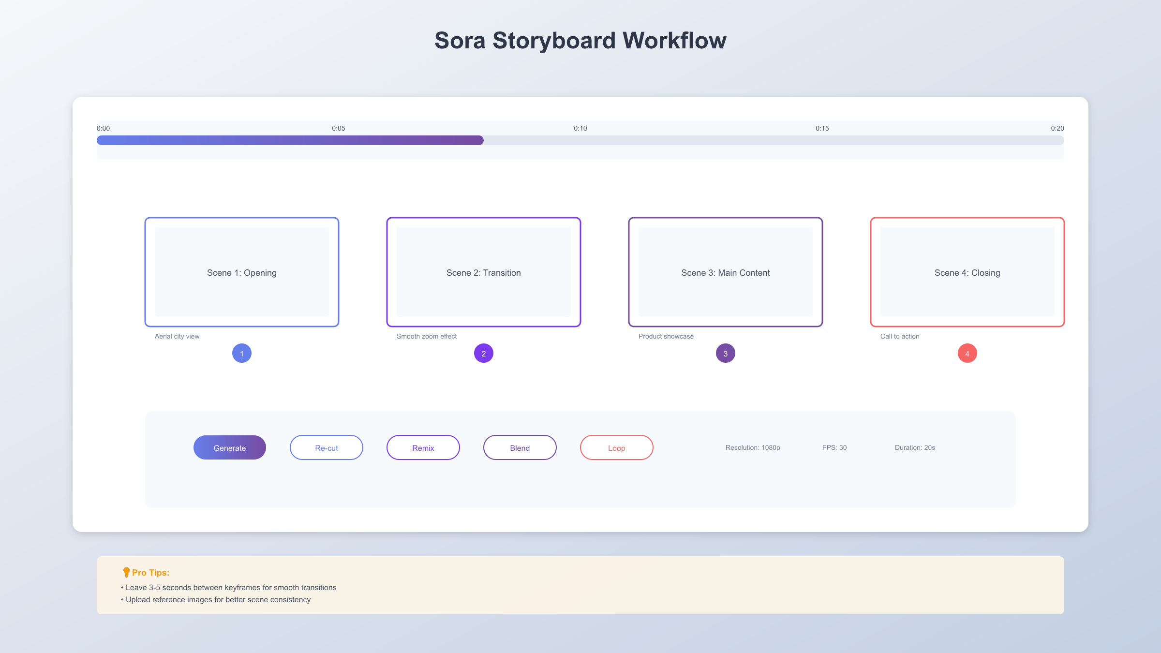Seek to the 0:10 timeline label
1161x653 pixels.
click(580, 128)
